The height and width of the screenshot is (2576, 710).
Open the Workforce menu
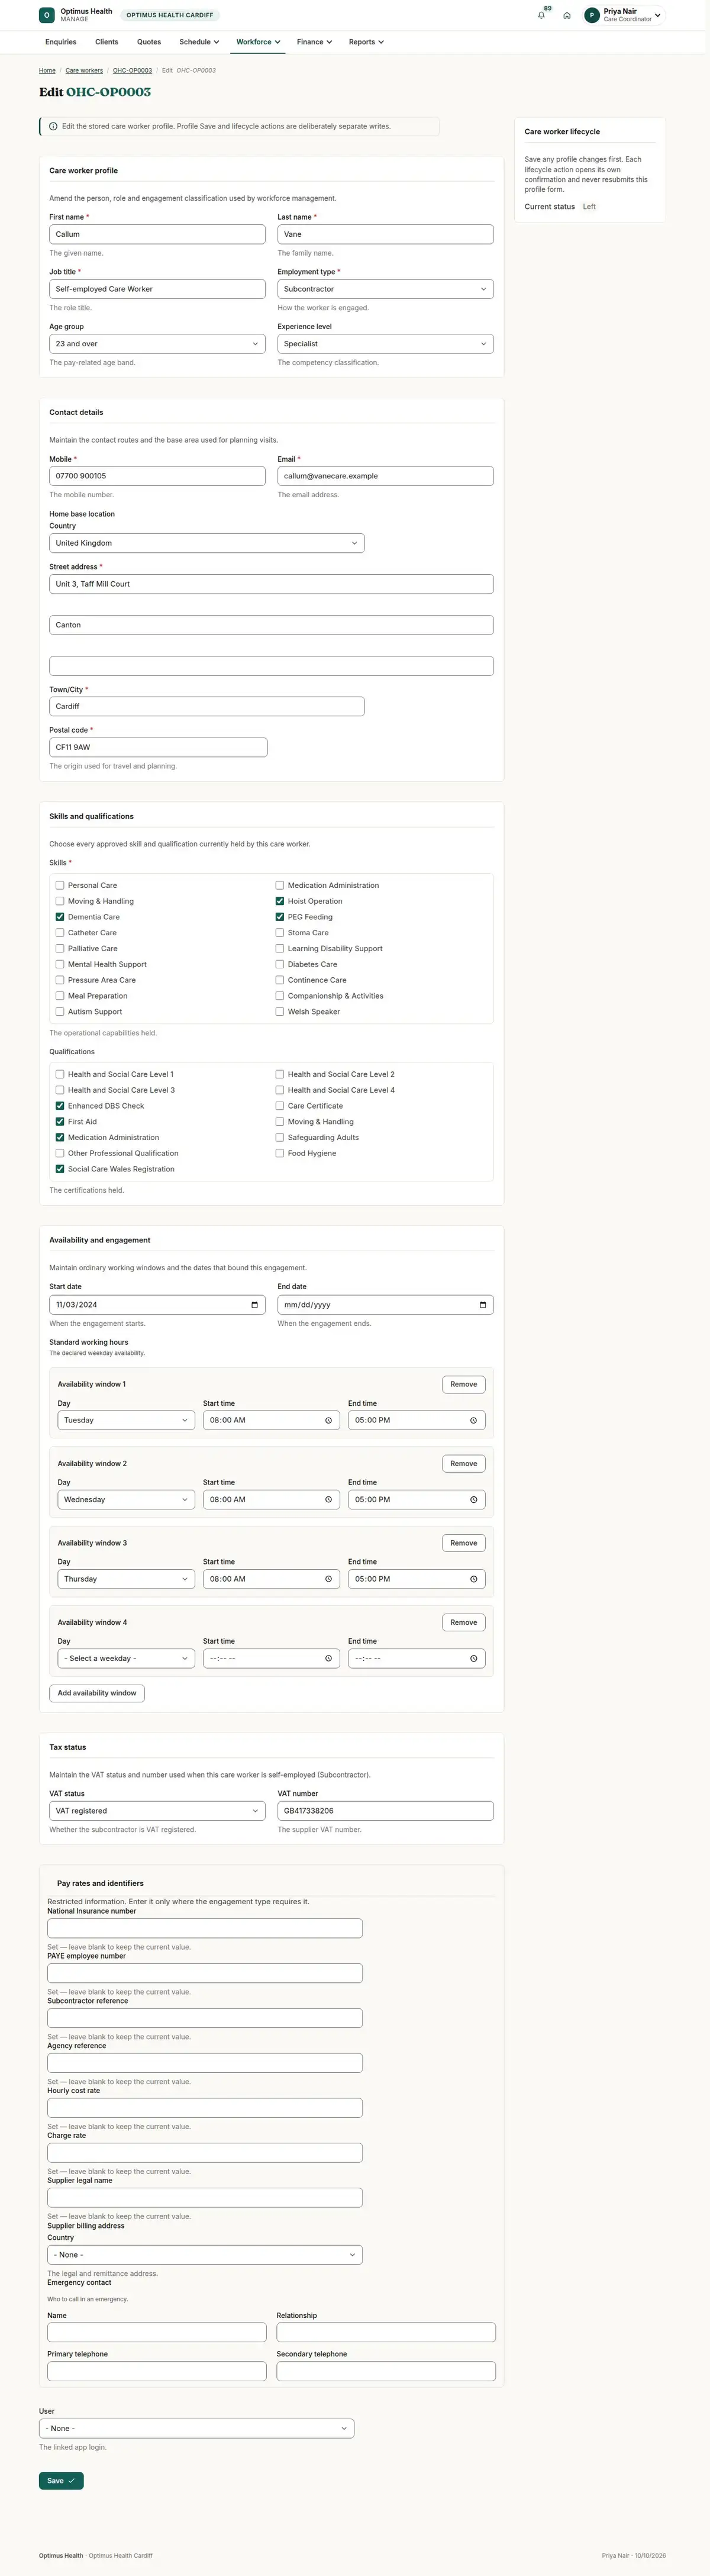pyautogui.click(x=258, y=42)
